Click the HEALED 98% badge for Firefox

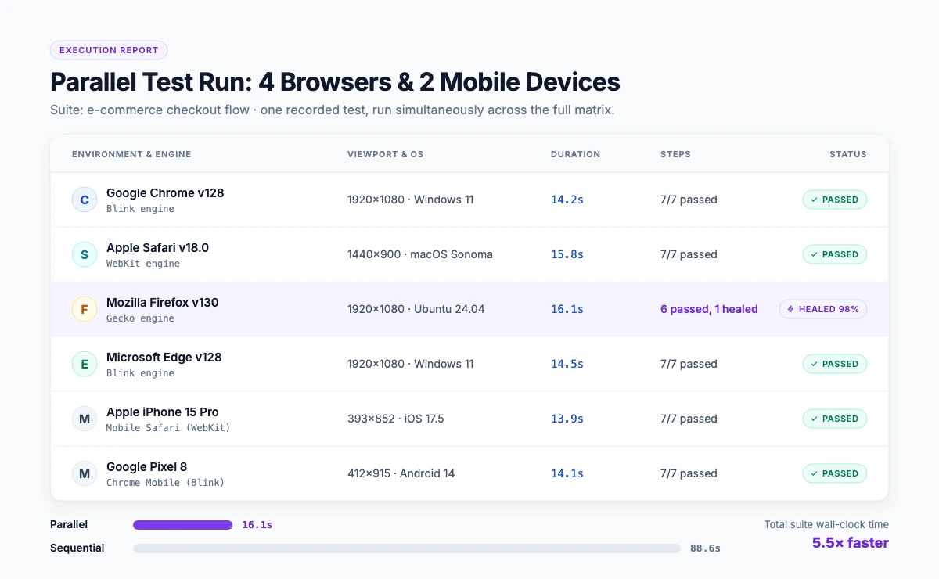[x=823, y=309]
